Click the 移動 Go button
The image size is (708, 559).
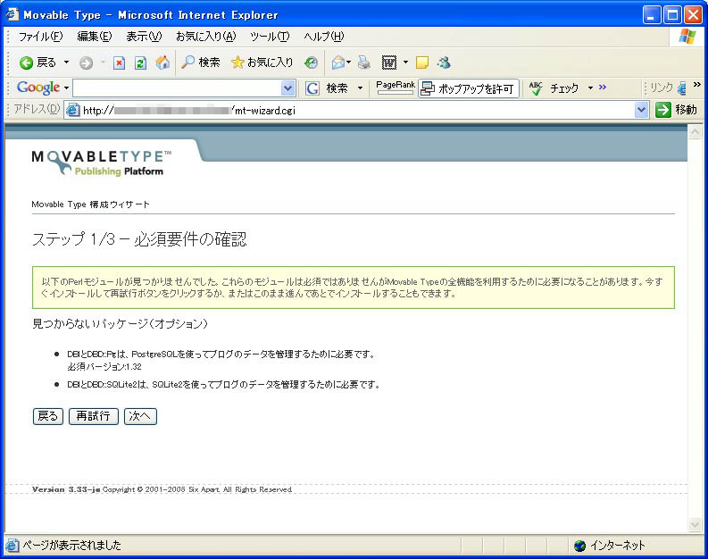(x=677, y=110)
